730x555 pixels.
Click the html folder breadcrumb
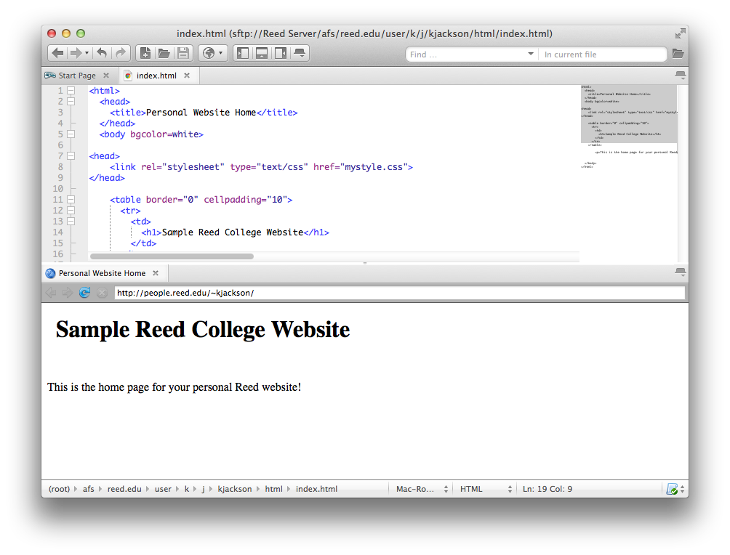pos(273,489)
